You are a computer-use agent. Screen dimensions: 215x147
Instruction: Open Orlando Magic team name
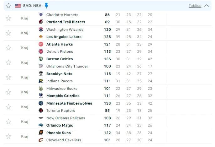pyautogui.click(x=60, y=125)
